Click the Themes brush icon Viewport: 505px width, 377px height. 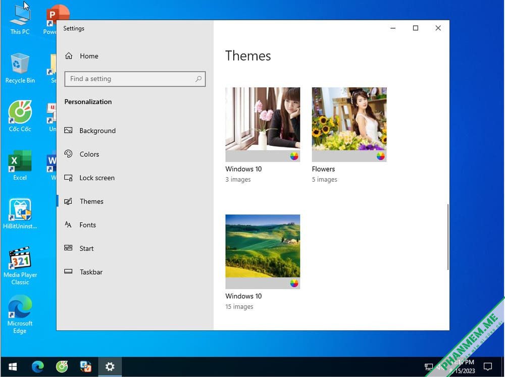coord(68,201)
